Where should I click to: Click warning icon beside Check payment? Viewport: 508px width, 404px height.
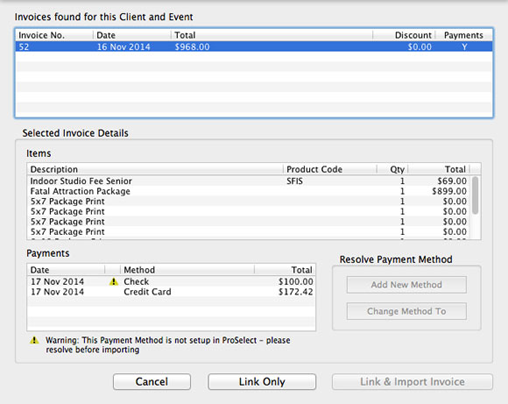point(113,281)
